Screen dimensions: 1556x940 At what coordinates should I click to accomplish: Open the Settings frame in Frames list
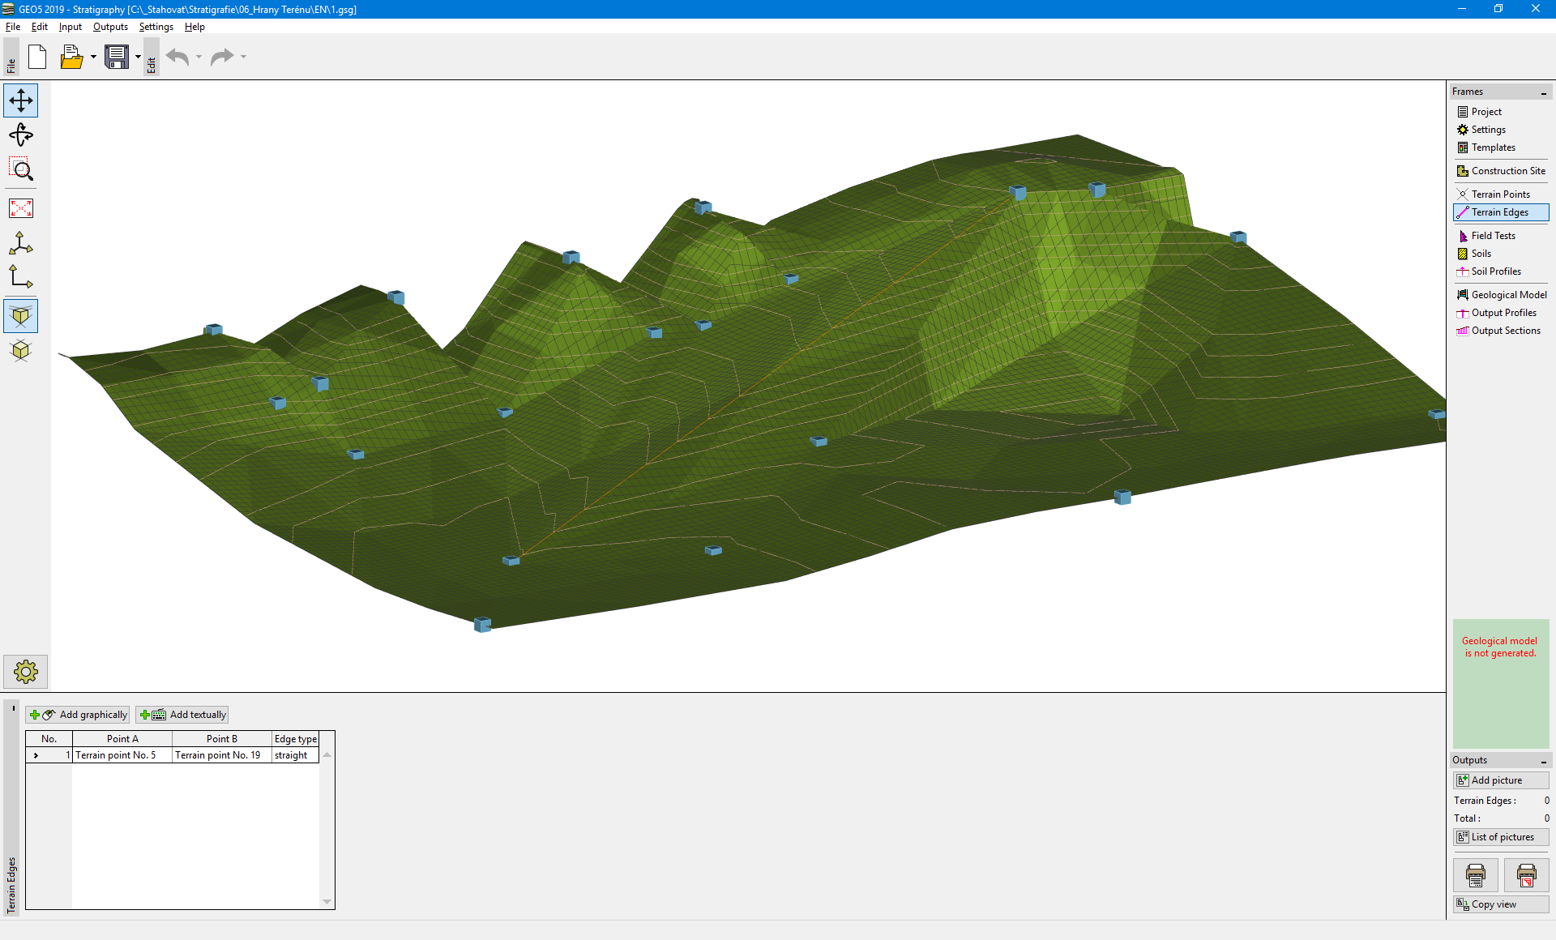coord(1501,130)
